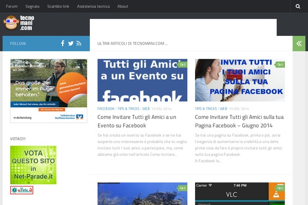The image size is (308, 205).
Task: Open the underwater reef article thumbnail
Action: (x=142, y=194)
